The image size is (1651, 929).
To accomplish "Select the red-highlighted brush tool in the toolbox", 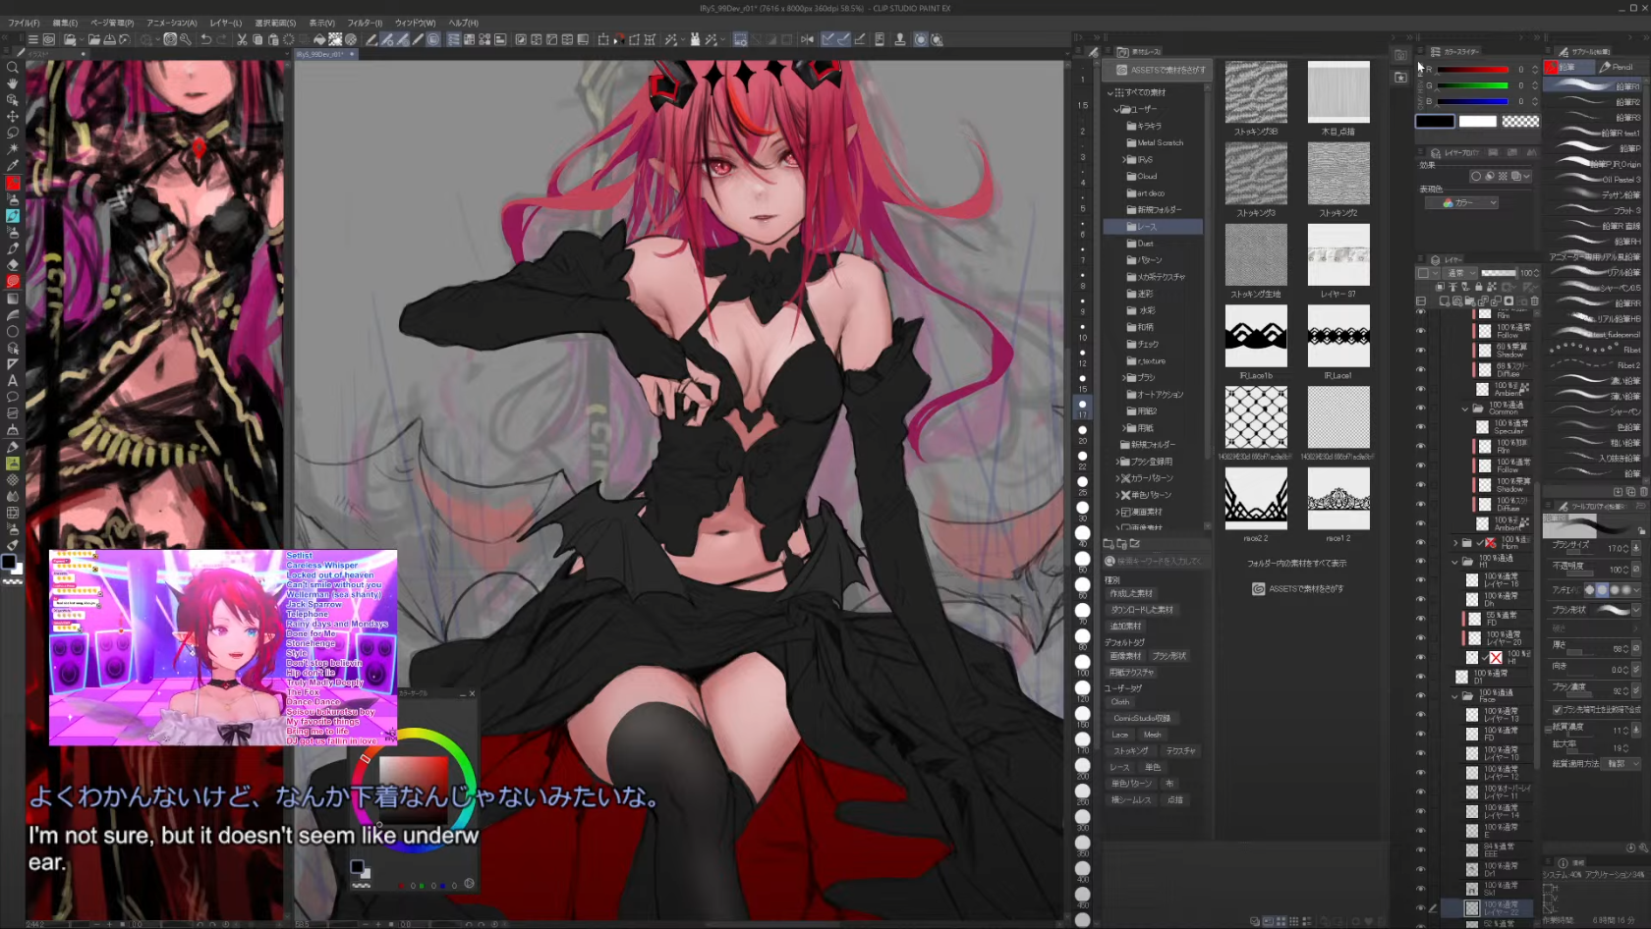I will coord(12,183).
